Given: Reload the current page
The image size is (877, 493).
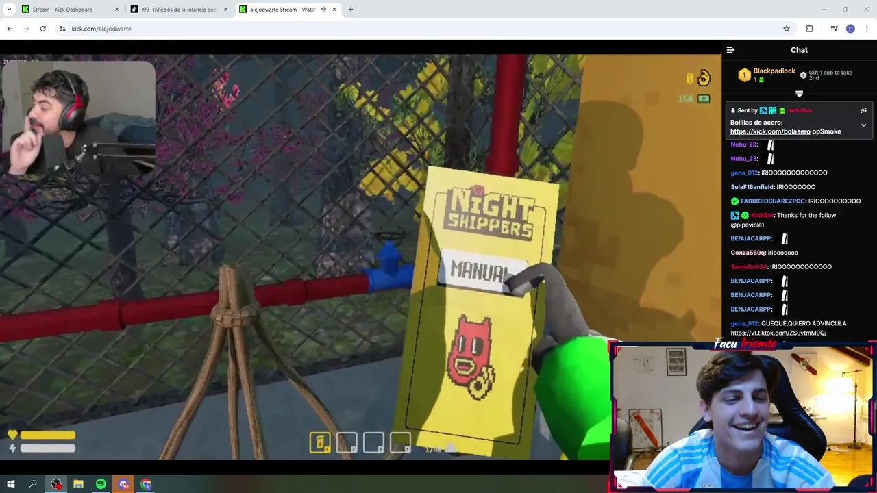Looking at the screenshot, I should (42, 29).
